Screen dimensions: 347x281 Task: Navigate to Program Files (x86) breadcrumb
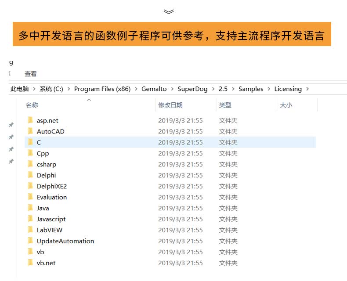coord(102,89)
